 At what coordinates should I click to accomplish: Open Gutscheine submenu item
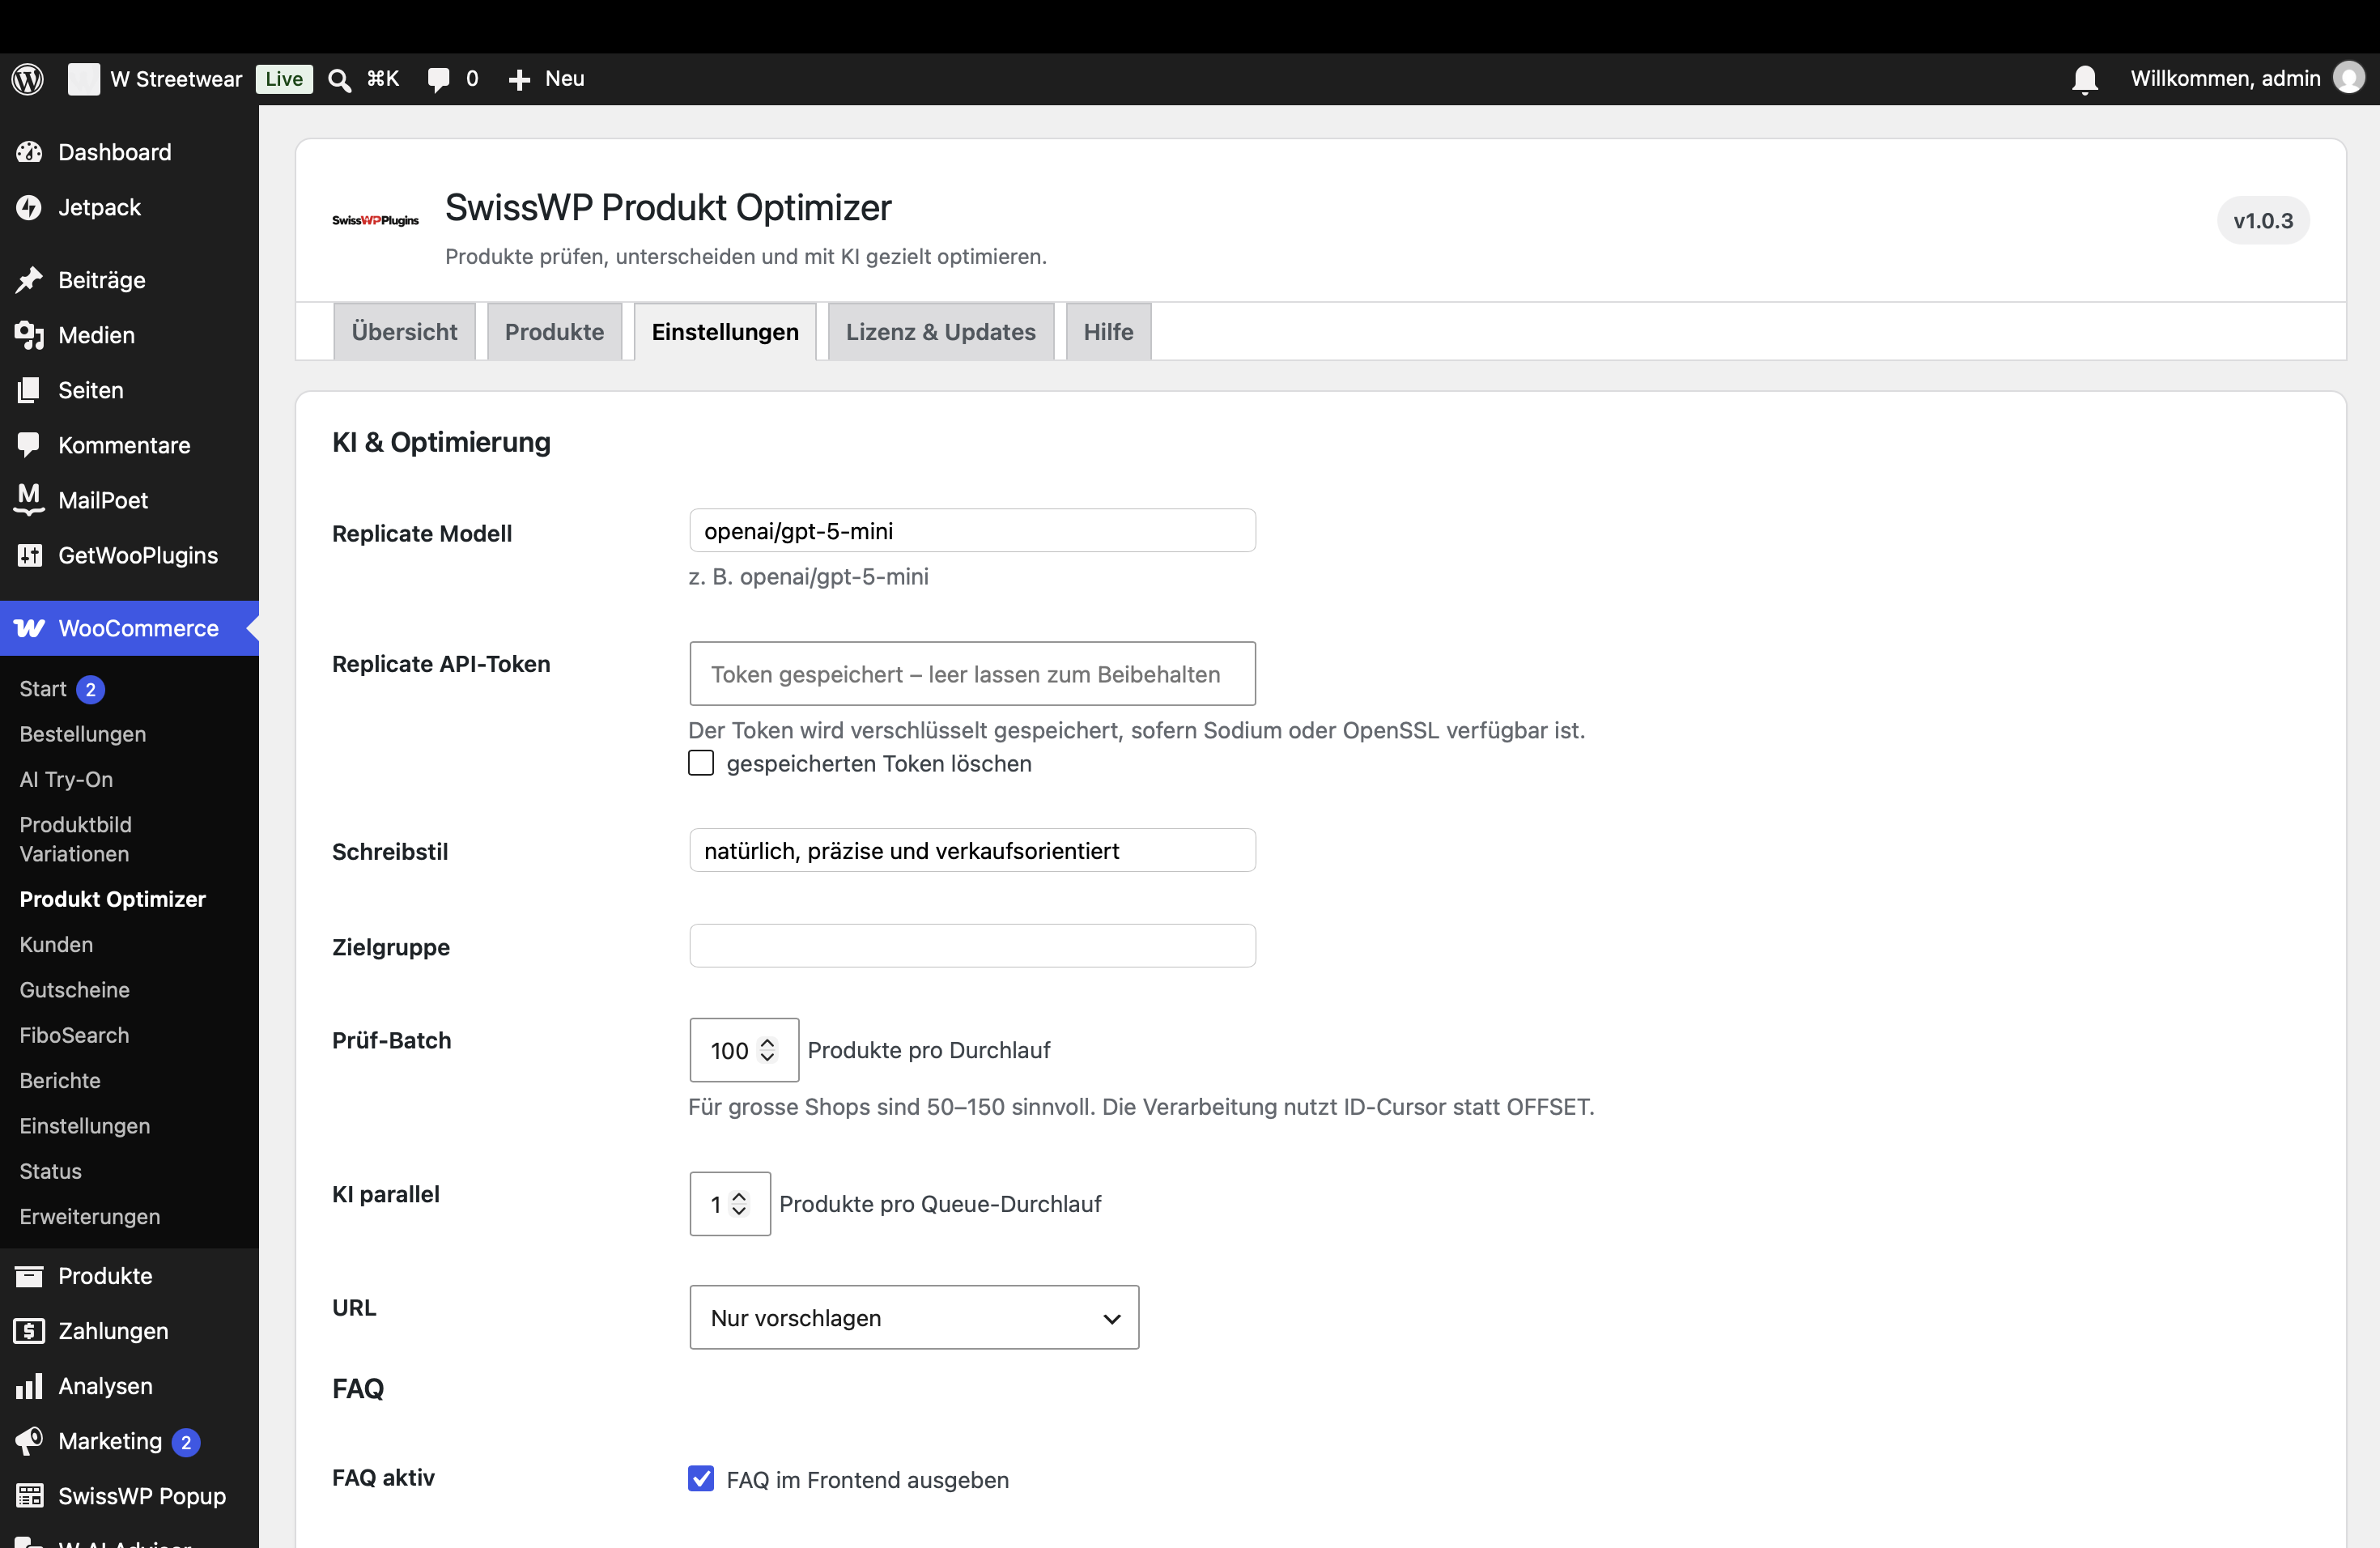(x=75, y=990)
